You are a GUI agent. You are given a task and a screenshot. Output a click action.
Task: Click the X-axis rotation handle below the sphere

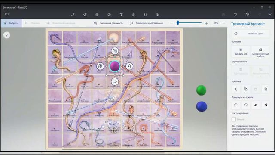tap(115, 82)
